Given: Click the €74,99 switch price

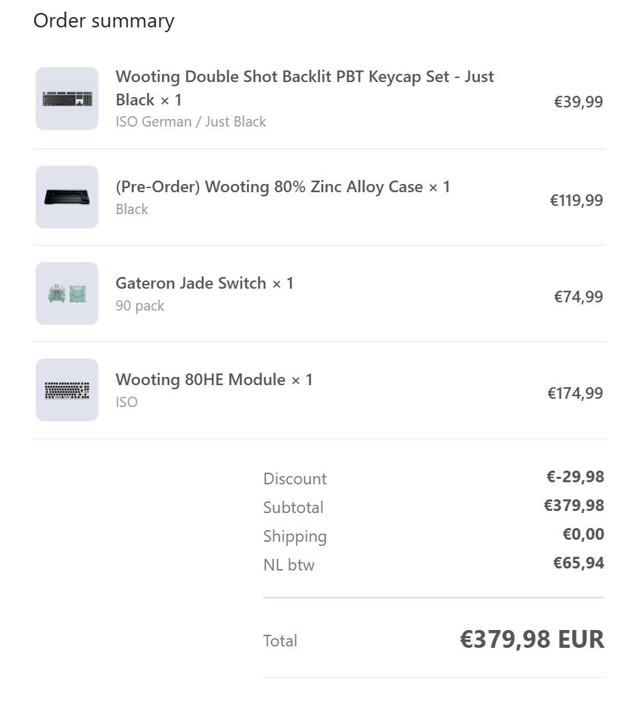Looking at the screenshot, I should tap(578, 297).
